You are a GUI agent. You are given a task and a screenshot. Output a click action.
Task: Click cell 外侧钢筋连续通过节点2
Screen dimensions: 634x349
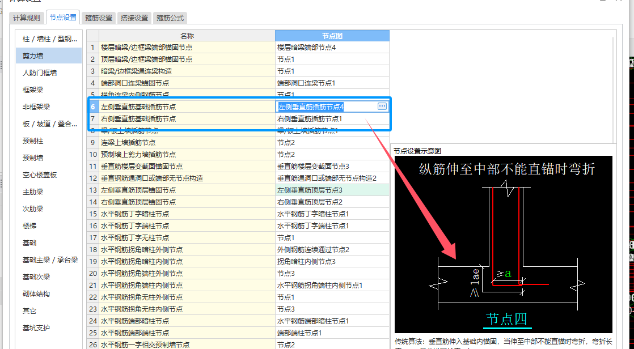(x=332, y=250)
